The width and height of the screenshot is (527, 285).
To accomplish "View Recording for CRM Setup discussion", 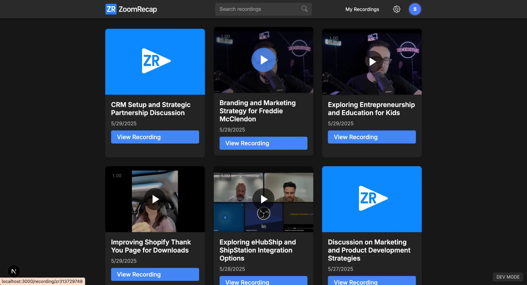I will (x=155, y=137).
